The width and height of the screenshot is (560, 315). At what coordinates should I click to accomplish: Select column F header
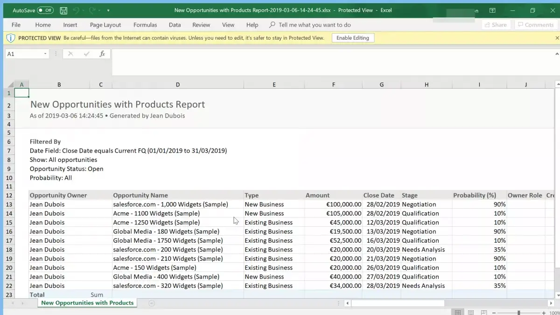pyautogui.click(x=334, y=84)
